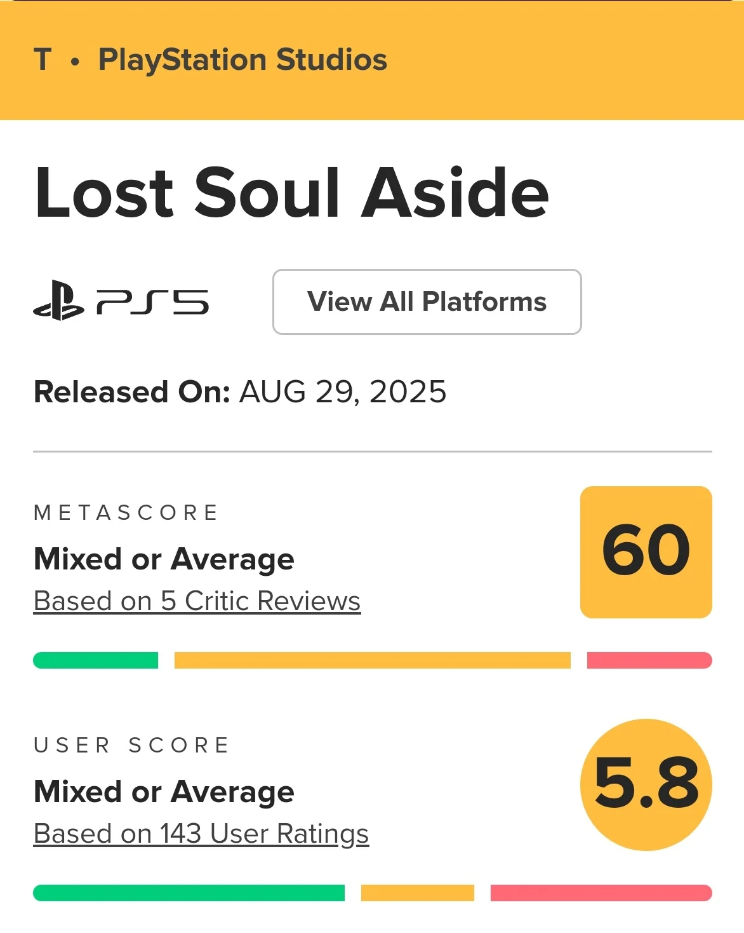The image size is (744, 933).
Task: Open the View All Platforms button
Action: 427,302
